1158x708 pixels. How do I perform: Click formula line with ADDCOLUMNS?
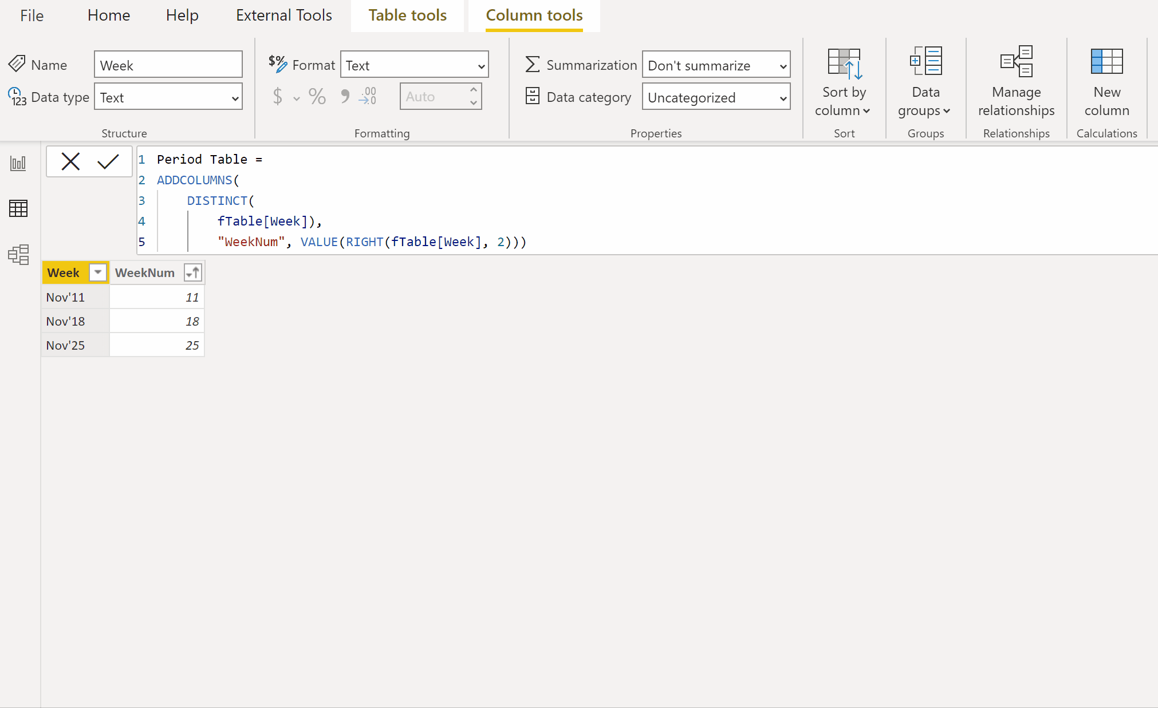coord(198,180)
